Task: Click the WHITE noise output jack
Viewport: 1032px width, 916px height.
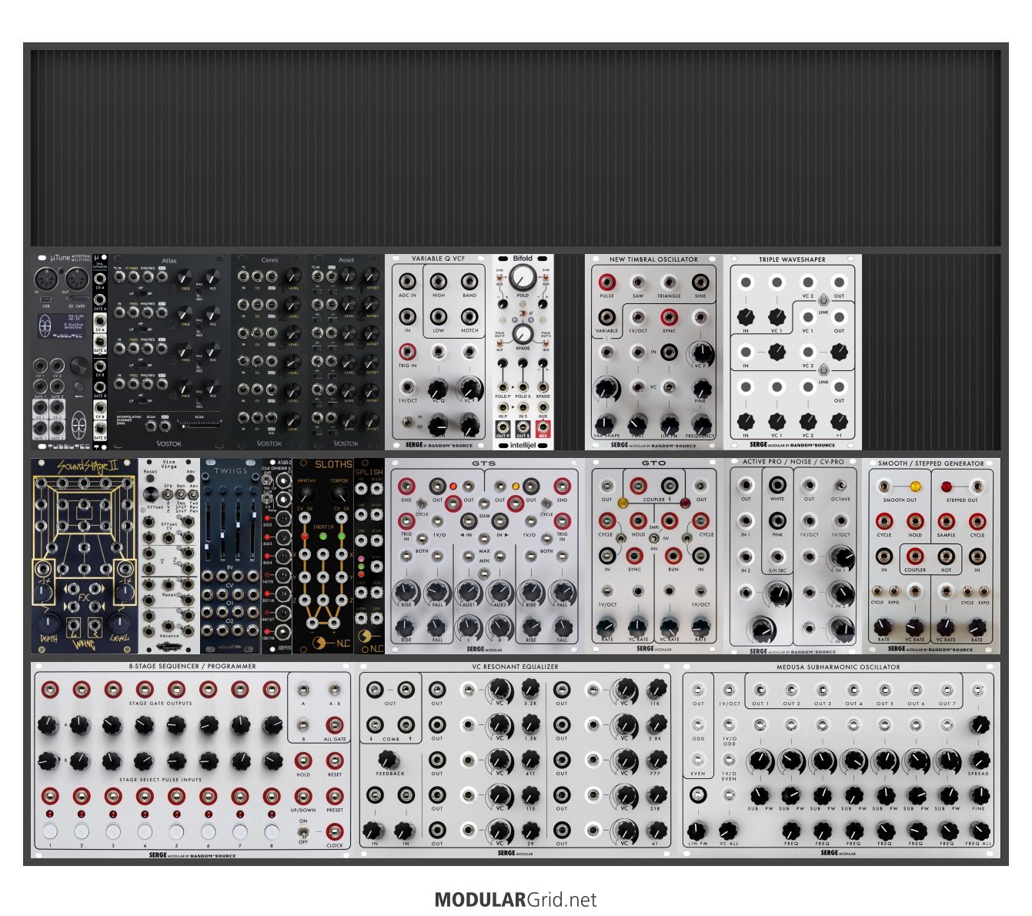Action: point(777,485)
